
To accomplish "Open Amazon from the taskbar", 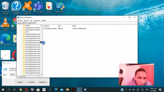I will [x=44, y=90].
